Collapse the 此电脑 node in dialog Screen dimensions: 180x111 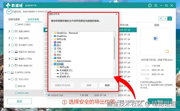[x=52, y=64]
